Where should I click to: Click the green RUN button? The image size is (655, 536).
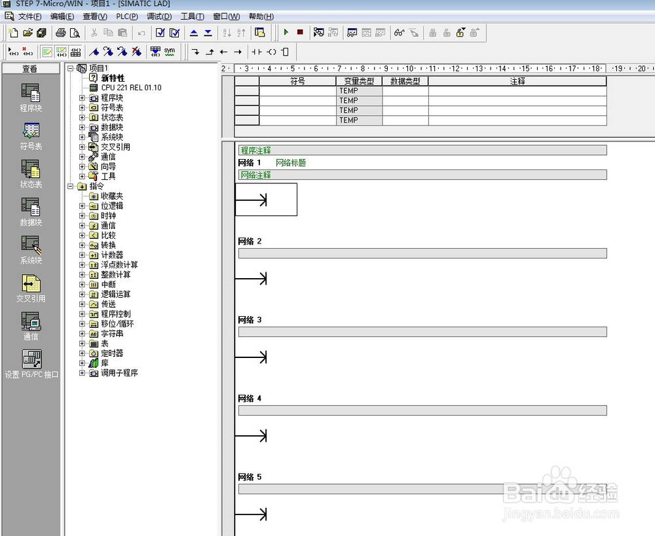[x=286, y=32]
